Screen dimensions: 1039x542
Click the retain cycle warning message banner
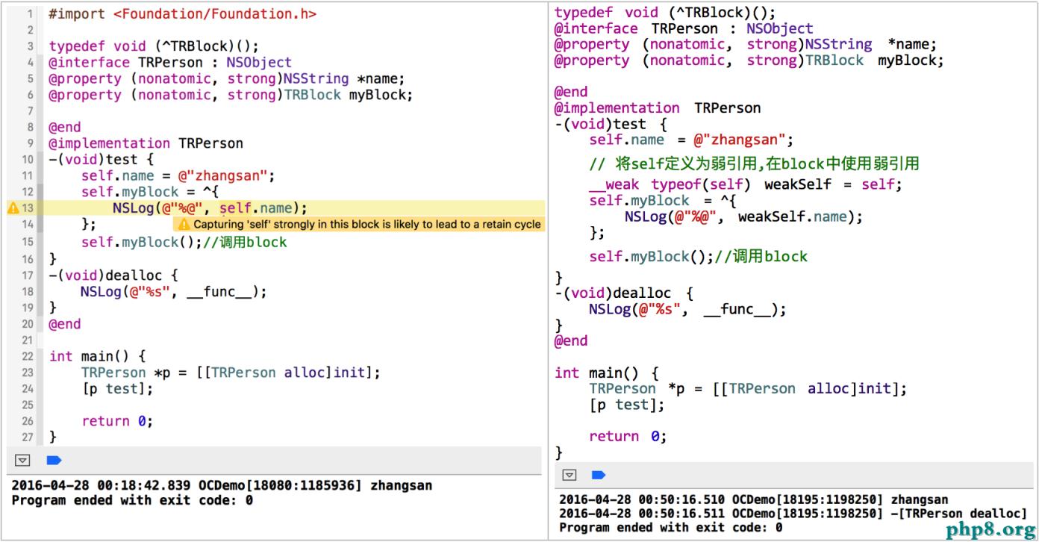click(x=366, y=224)
